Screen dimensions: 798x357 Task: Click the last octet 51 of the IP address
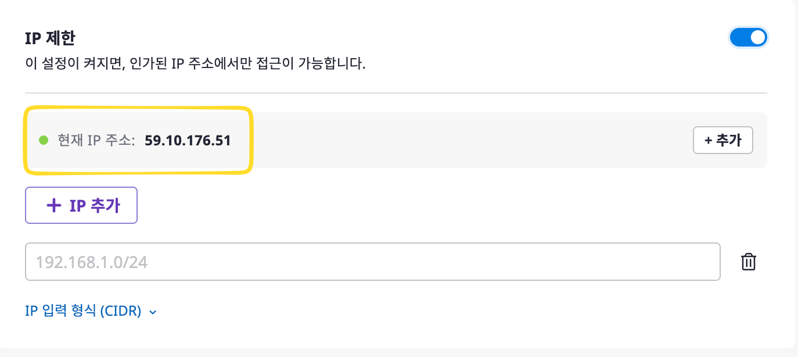click(x=224, y=140)
